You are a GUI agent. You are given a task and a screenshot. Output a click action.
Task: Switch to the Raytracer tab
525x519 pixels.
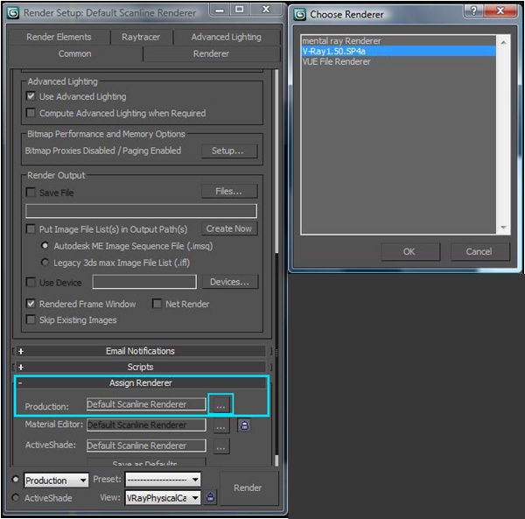pos(141,37)
